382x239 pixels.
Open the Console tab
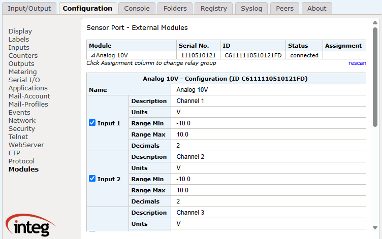pos(137,8)
